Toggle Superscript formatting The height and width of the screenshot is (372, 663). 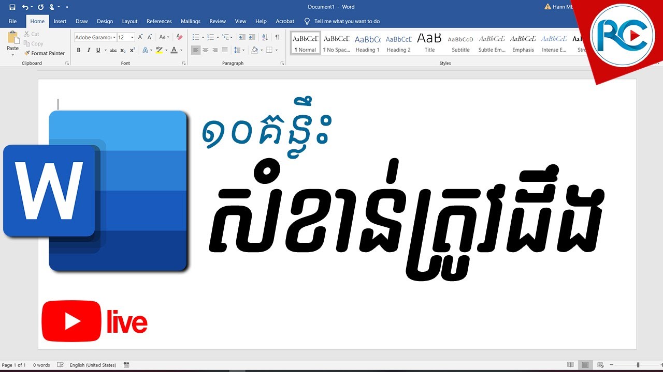(133, 50)
